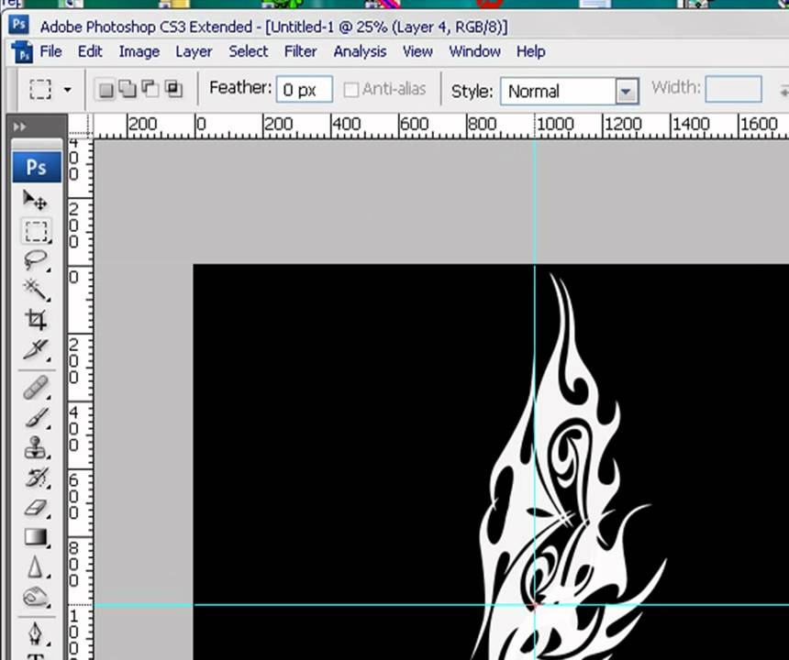
Task: Choose Subtract from selection mode
Action: (150, 89)
